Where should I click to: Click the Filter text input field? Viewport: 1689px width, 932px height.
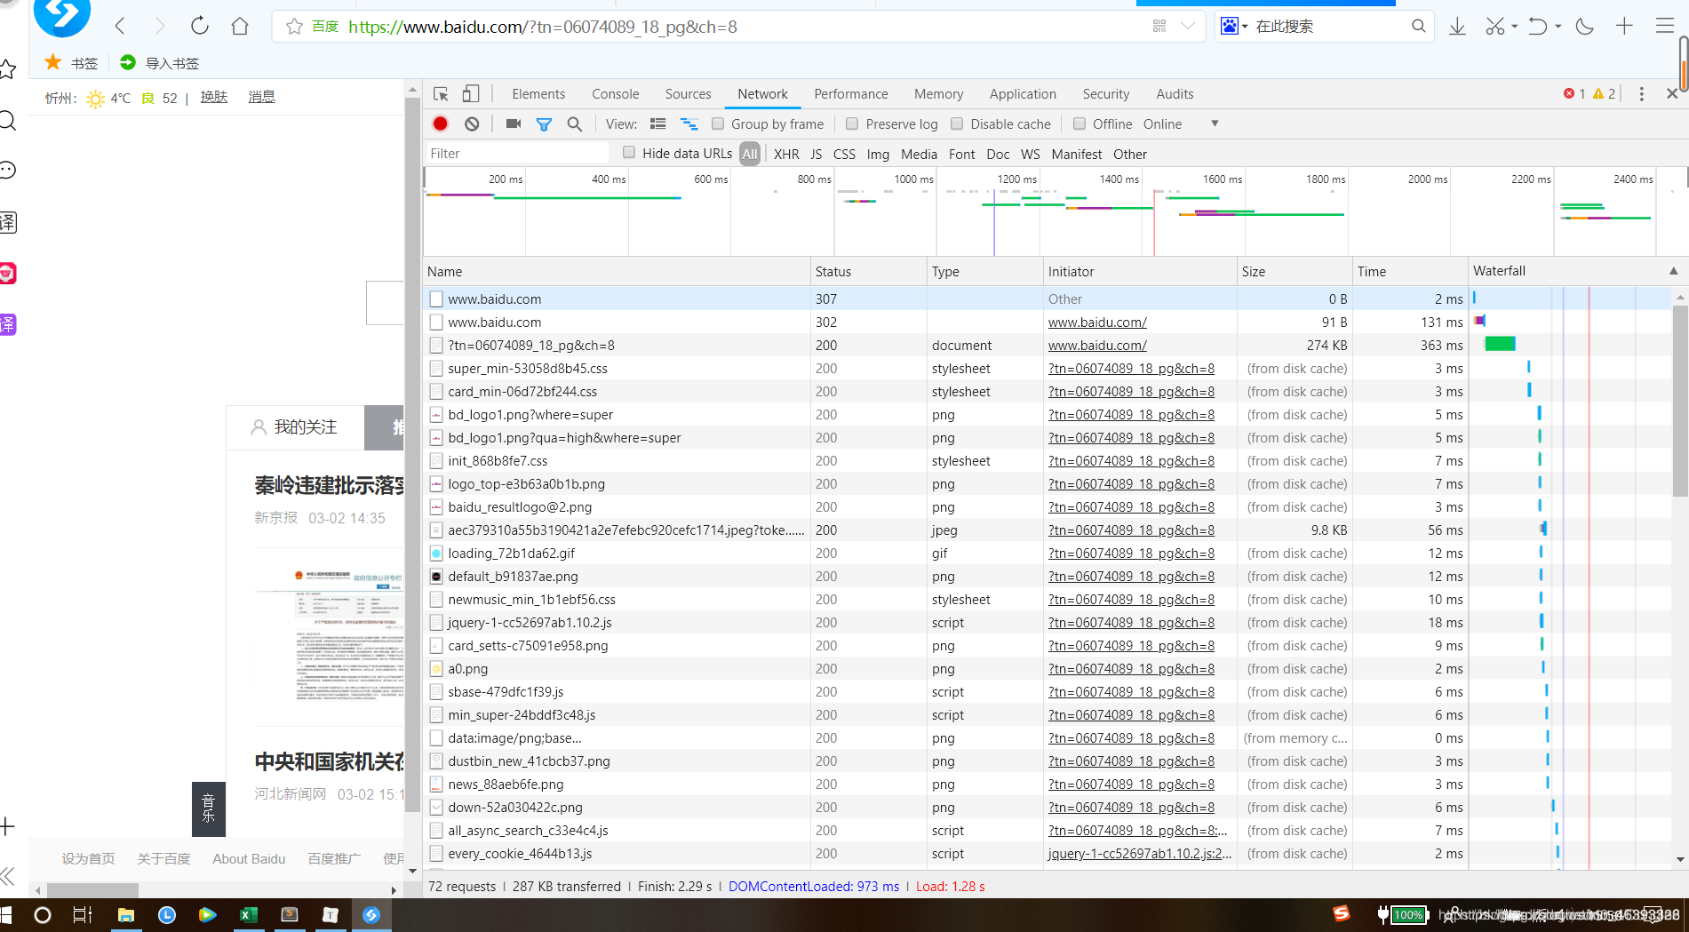tap(517, 154)
